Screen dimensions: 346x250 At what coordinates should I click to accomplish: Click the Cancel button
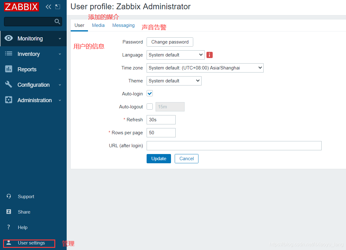[x=186, y=159]
